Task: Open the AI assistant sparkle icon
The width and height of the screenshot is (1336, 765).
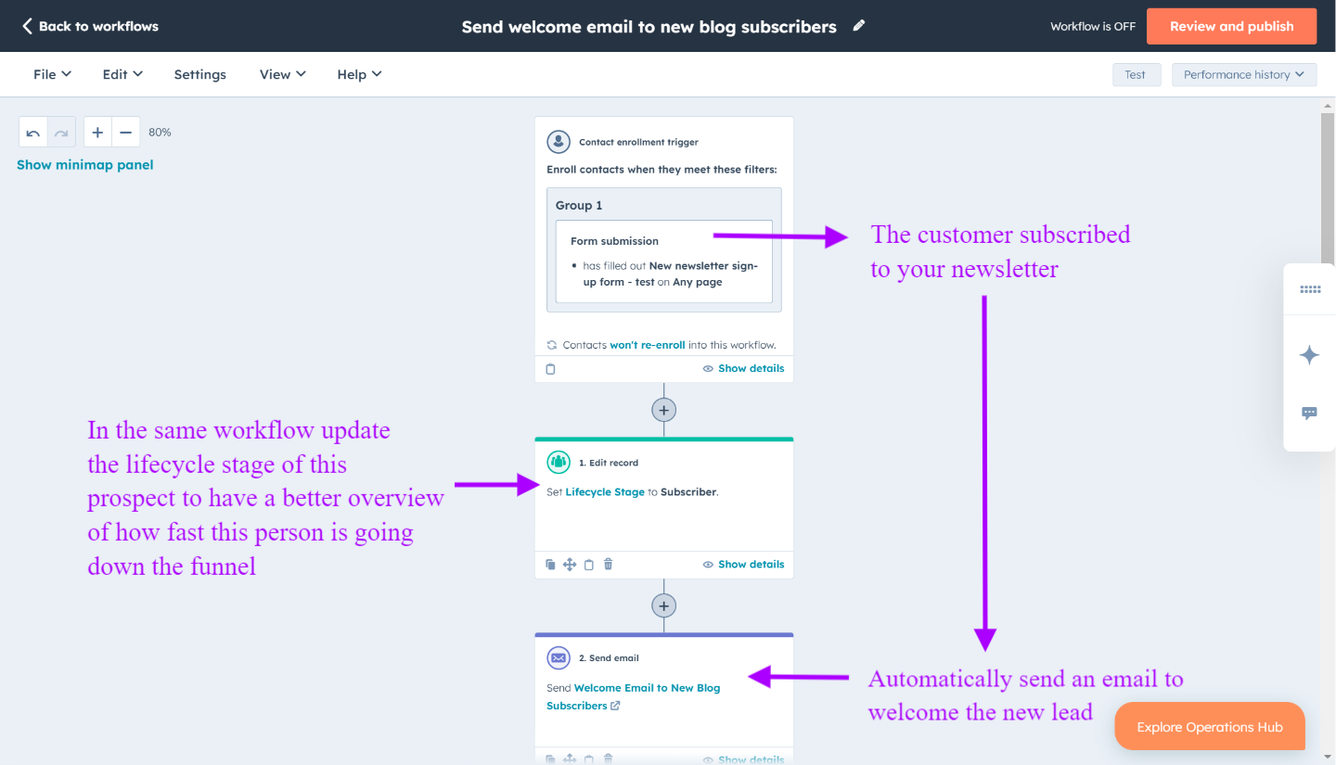Action: (x=1309, y=355)
